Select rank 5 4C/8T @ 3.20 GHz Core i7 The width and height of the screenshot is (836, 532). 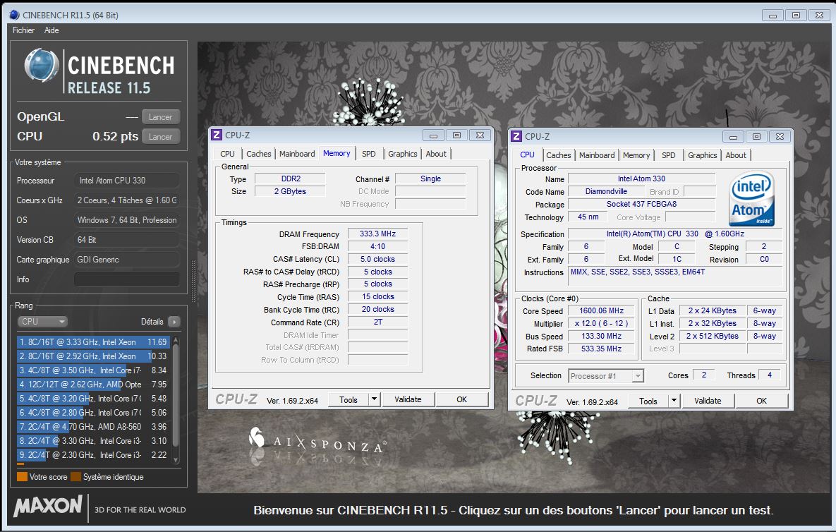[93, 398]
